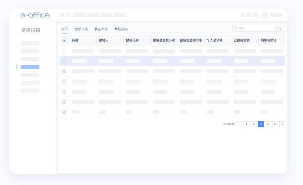Uncheck the last row checkbox
Screen dimensions: 303x185
[x=64, y=112]
